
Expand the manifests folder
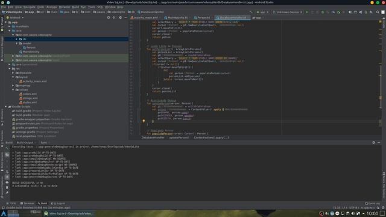[x=10, y=27]
